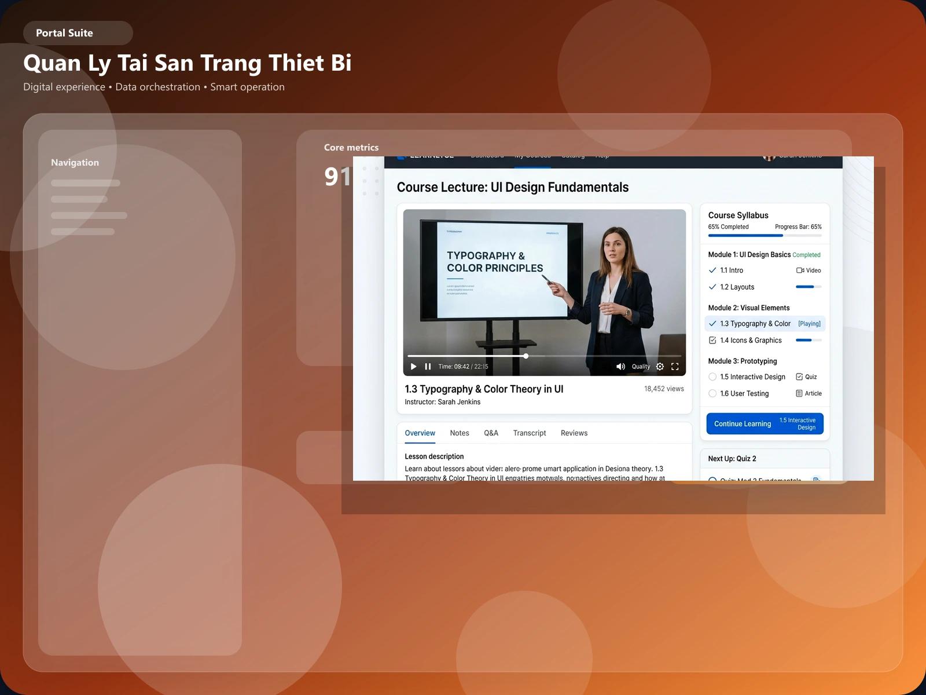Click the checkmark next to 1.1 Intro
The image size is (926, 695).
(x=712, y=270)
